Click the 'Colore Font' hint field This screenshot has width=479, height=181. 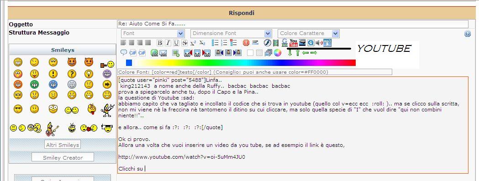pos(254,72)
